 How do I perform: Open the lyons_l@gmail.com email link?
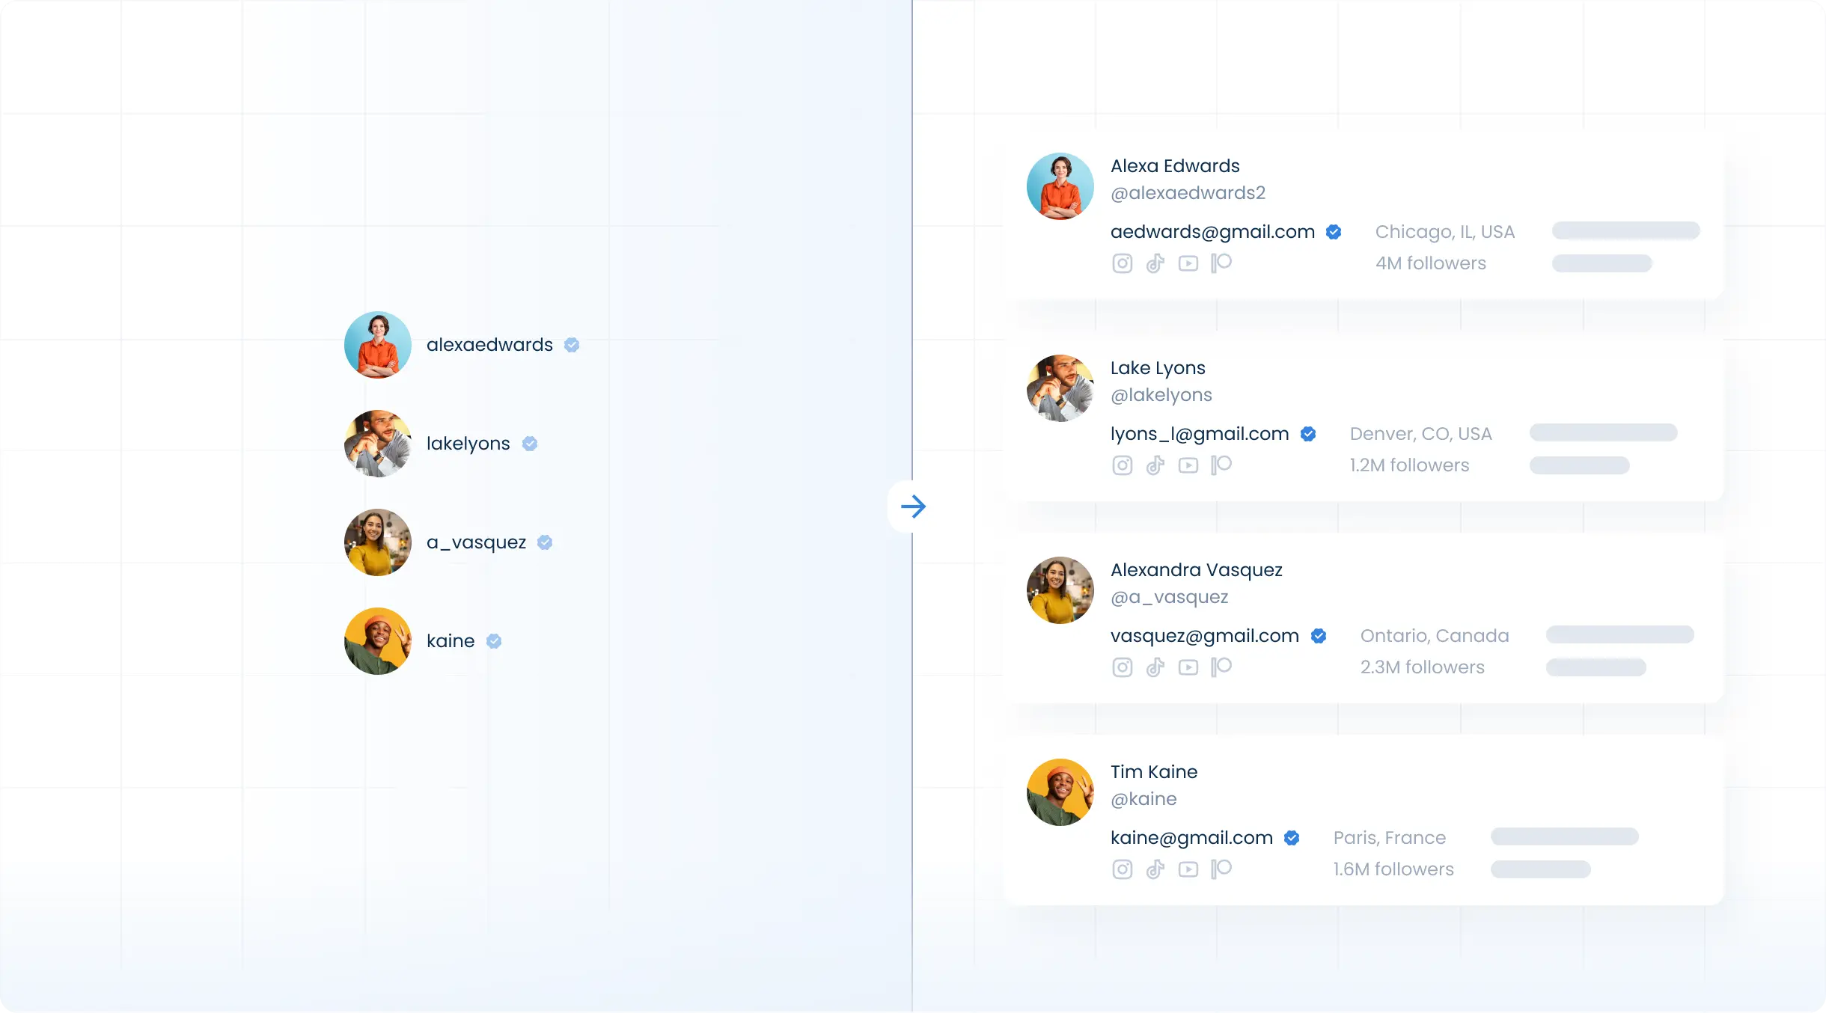coord(1199,434)
